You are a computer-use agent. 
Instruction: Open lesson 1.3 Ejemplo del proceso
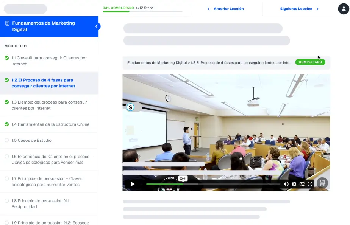click(x=49, y=105)
